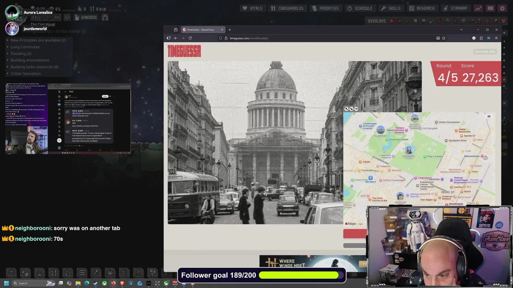Click the Windows taskbar Search box
Viewport: 513px width, 288px height.
[34, 283]
